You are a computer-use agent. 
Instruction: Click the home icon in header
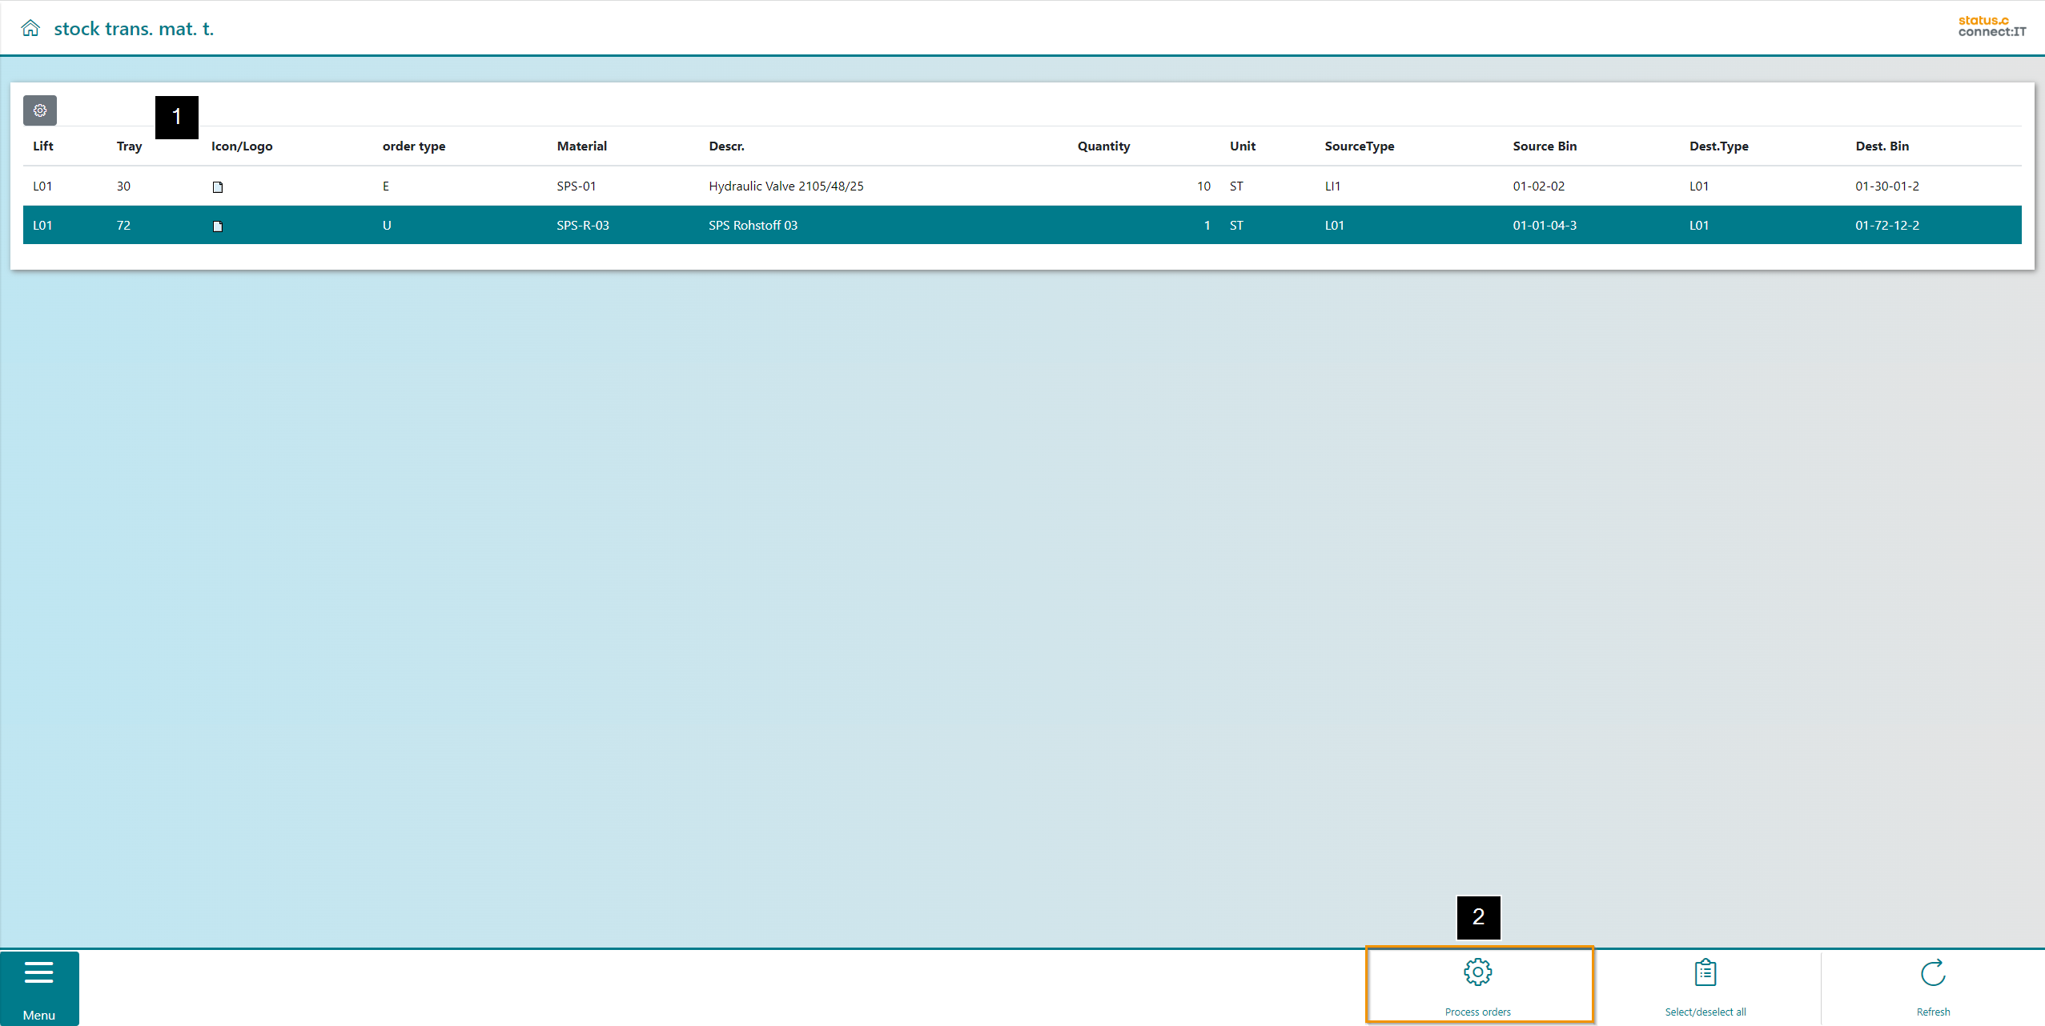30,29
